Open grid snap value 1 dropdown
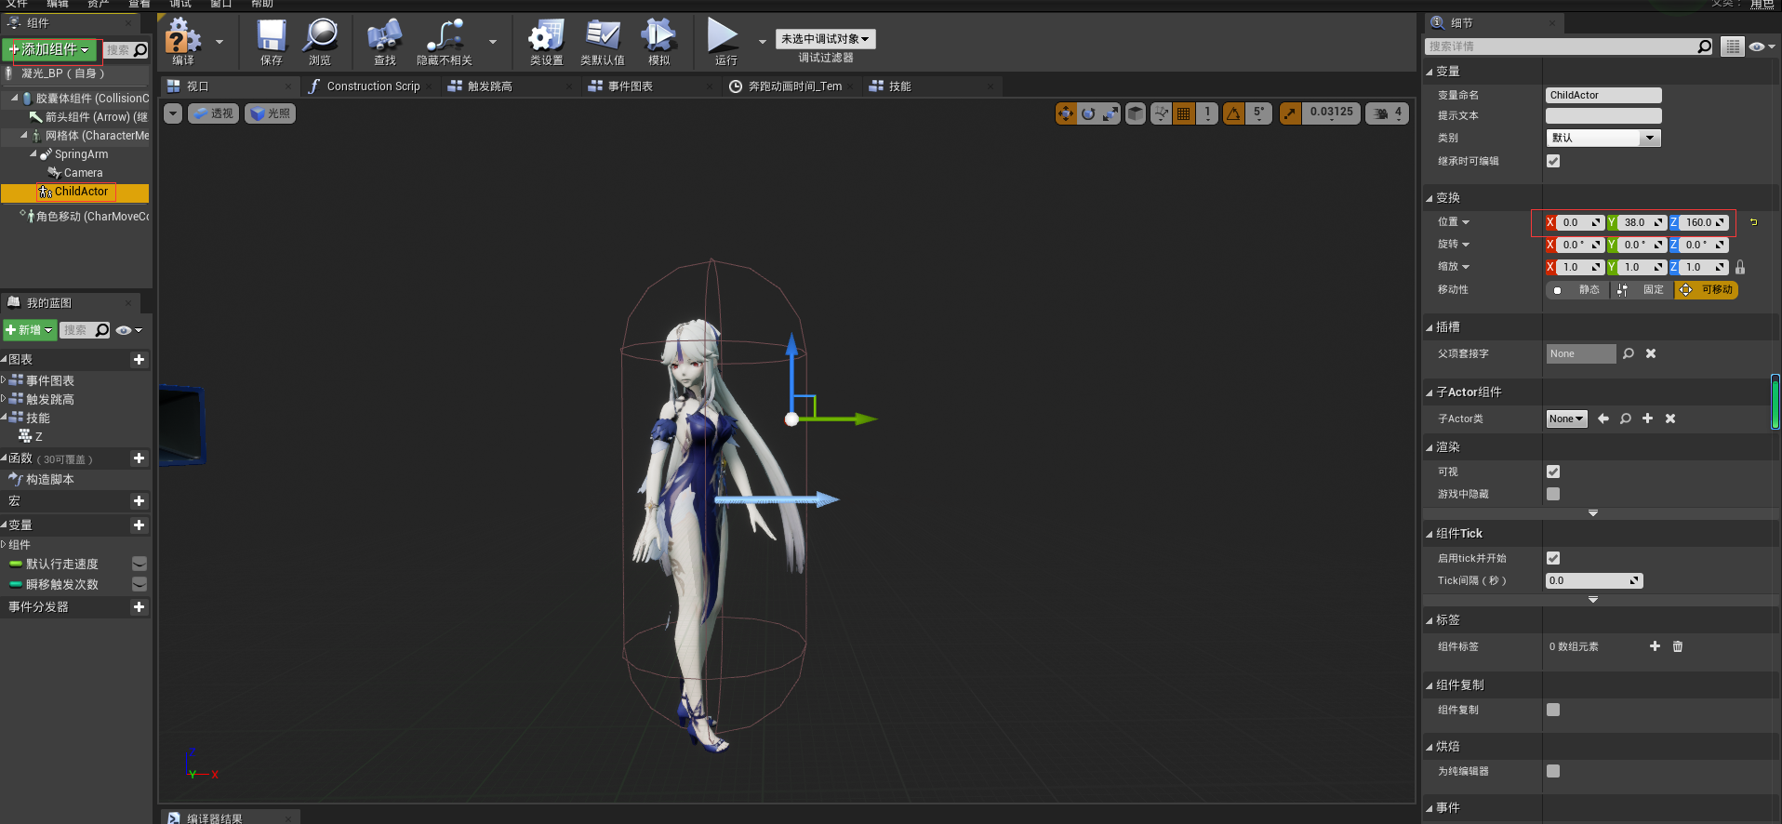The height and width of the screenshot is (824, 1782). (1207, 113)
